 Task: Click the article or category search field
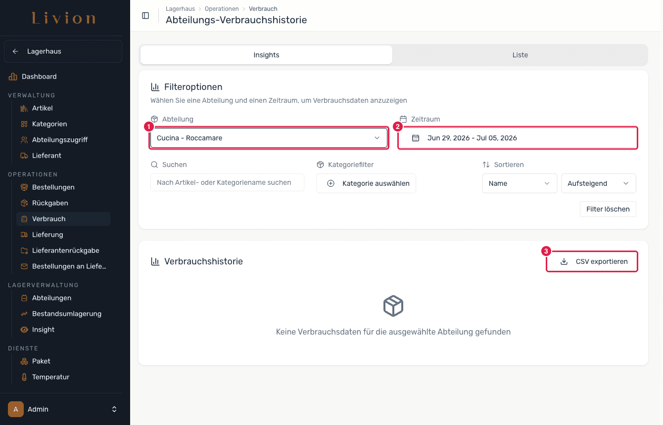click(x=228, y=182)
